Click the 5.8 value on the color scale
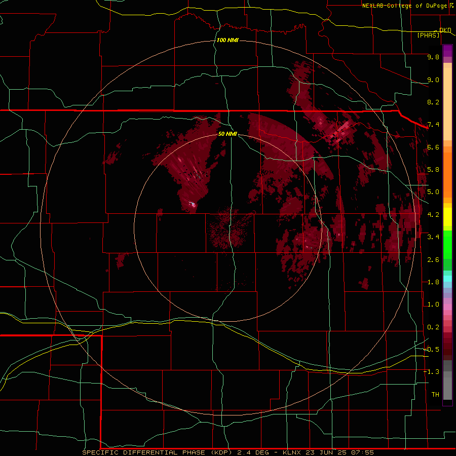Image resolution: width=456 pixels, height=456 pixels. (x=433, y=170)
